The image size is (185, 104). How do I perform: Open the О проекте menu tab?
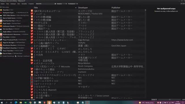click(x=31, y=4)
